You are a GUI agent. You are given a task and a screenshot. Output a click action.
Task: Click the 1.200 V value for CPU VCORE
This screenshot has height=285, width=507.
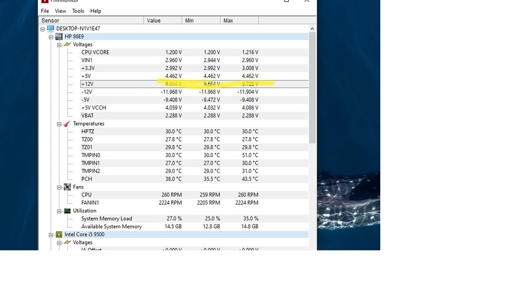(x=174, y=52)
